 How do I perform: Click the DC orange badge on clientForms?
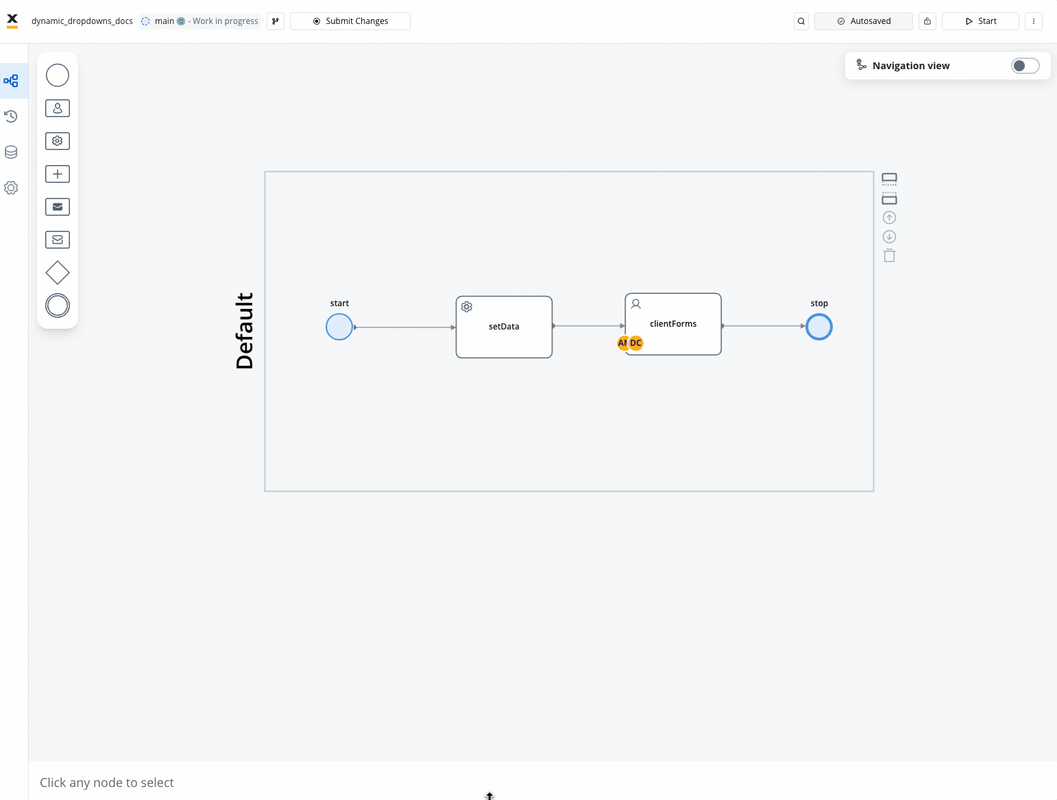pyautogui.click(x=636, y=343)
